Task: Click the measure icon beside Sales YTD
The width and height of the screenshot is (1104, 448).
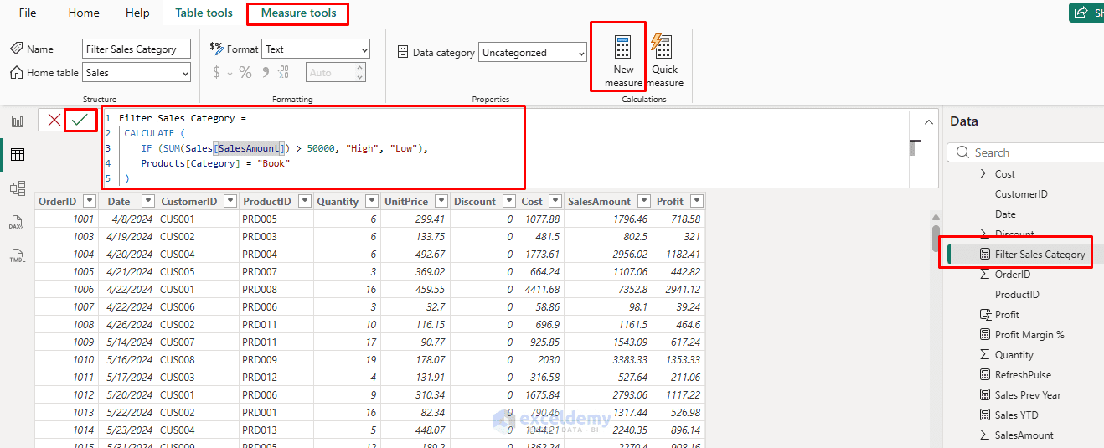Action: (x=985, y=415)
